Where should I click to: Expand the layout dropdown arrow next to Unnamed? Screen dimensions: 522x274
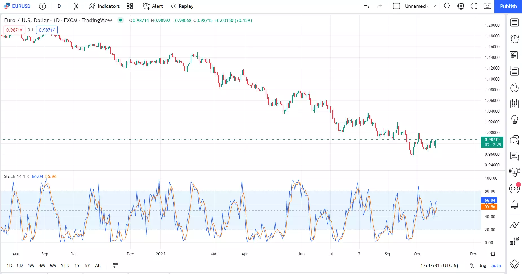point(434,6)
